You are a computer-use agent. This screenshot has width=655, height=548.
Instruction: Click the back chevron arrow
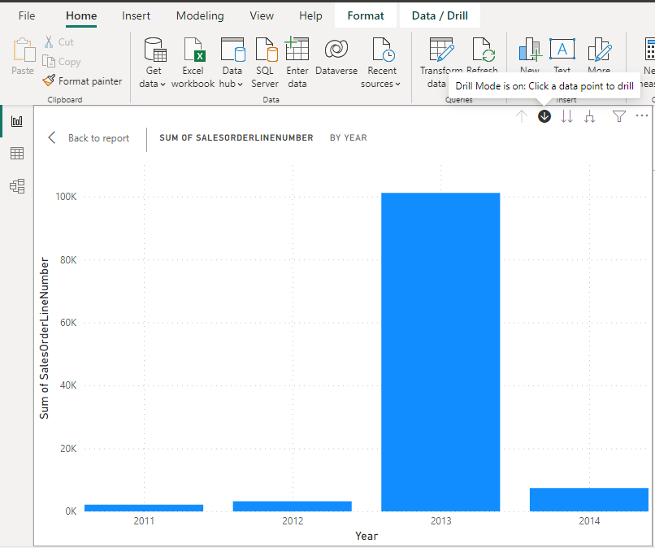(52, 138)
